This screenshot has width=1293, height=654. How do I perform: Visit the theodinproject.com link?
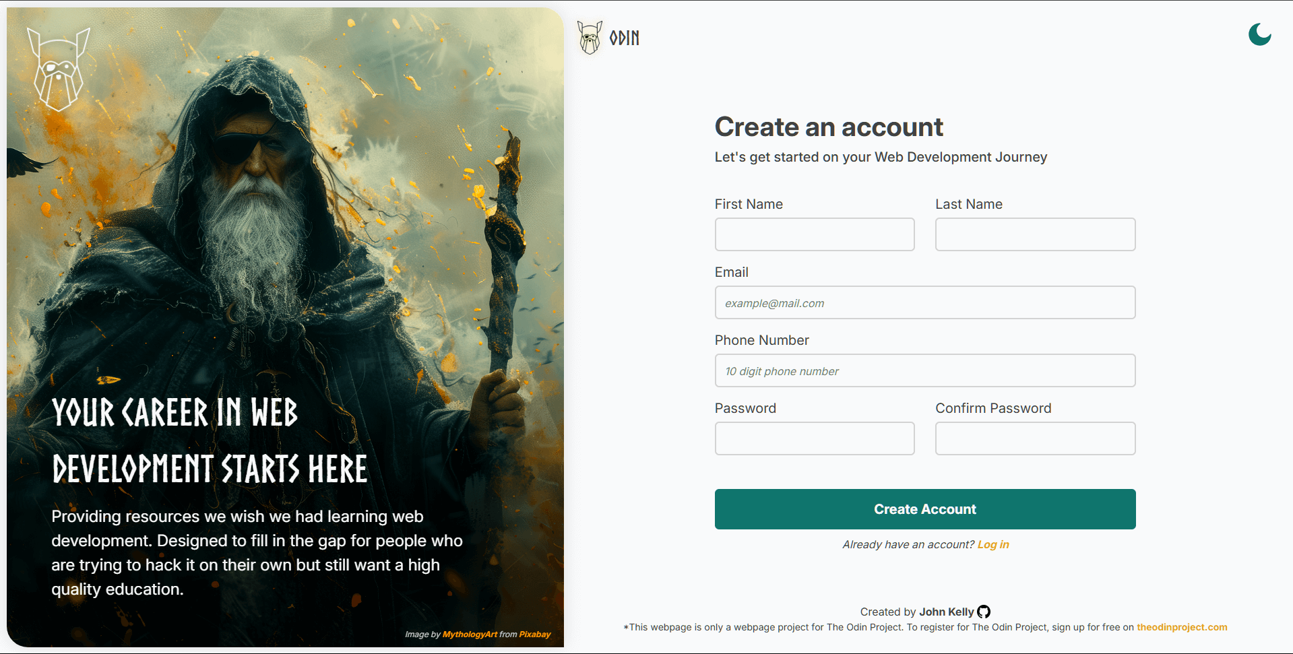point(1182,627)
